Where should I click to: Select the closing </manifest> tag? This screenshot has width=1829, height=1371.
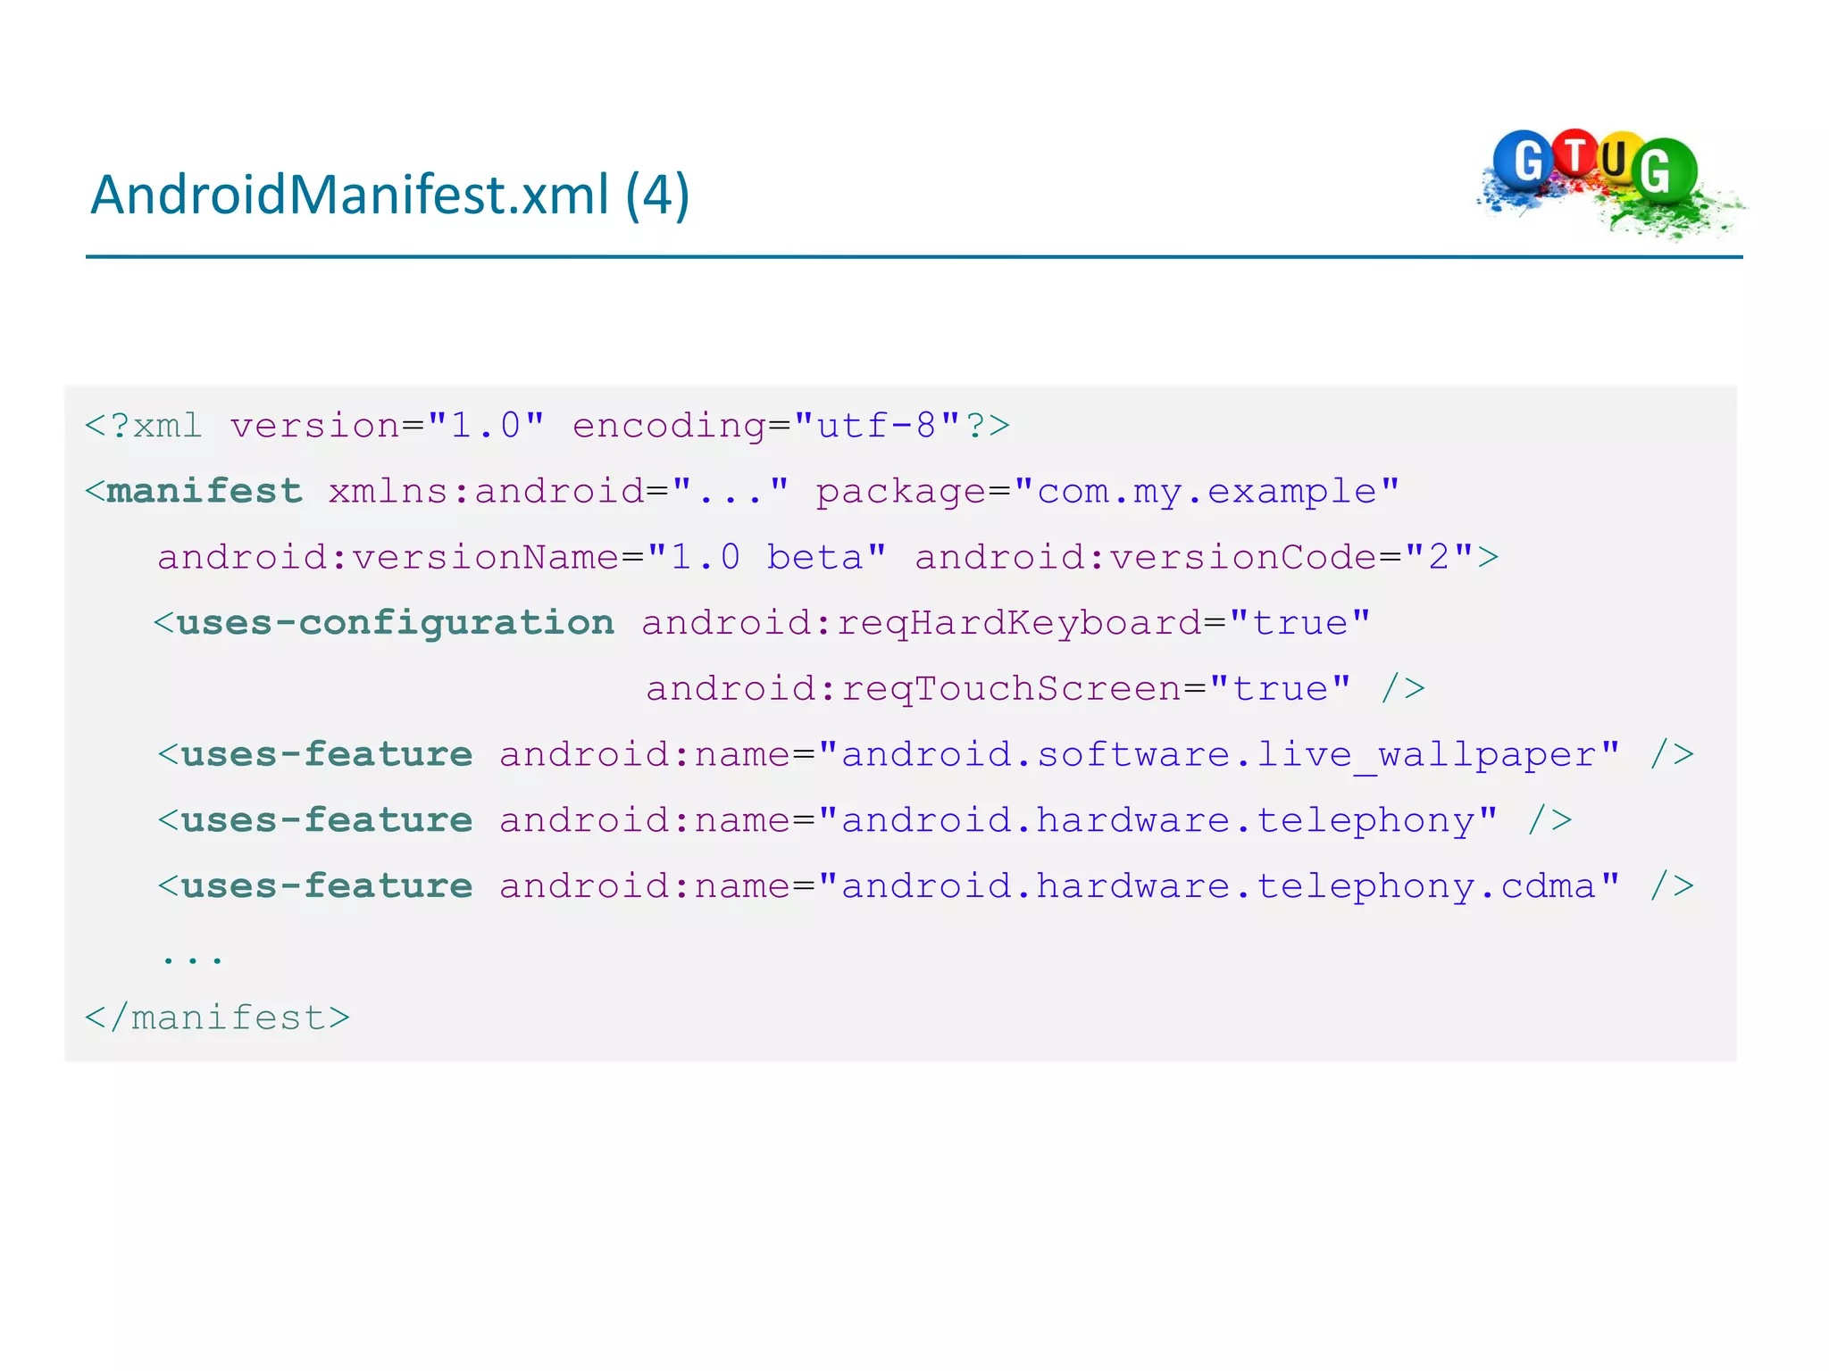(217, 1018)
